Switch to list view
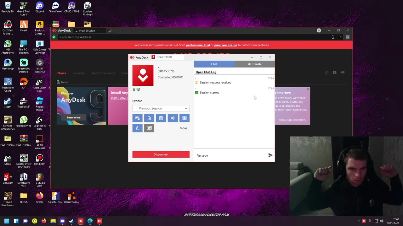Screen dimensions: 403x226 tap(343, 73)
